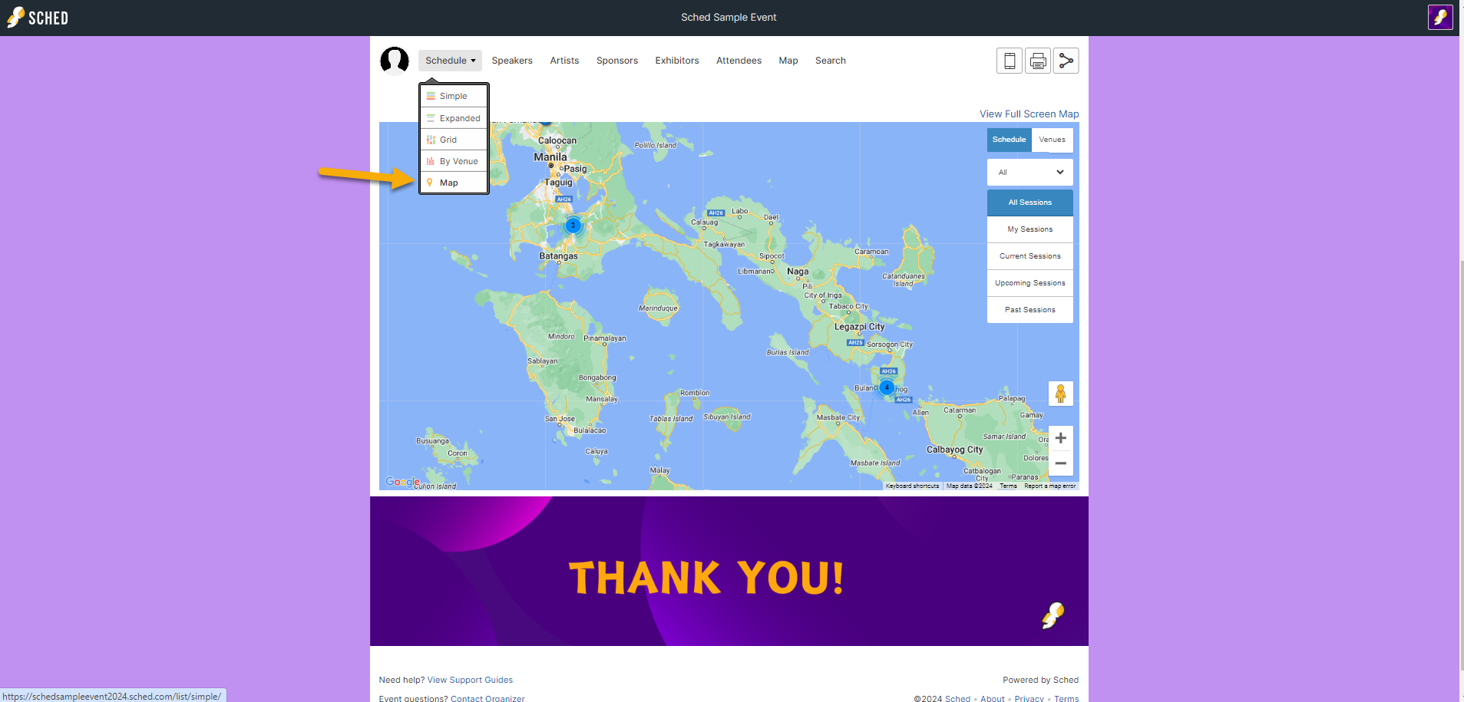Click the Calbayog City map label
The image size is (1464, 702).
pyautogui.click(x=954, y=450)
